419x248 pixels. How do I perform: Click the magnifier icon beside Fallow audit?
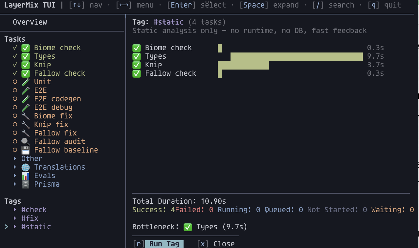26,142
